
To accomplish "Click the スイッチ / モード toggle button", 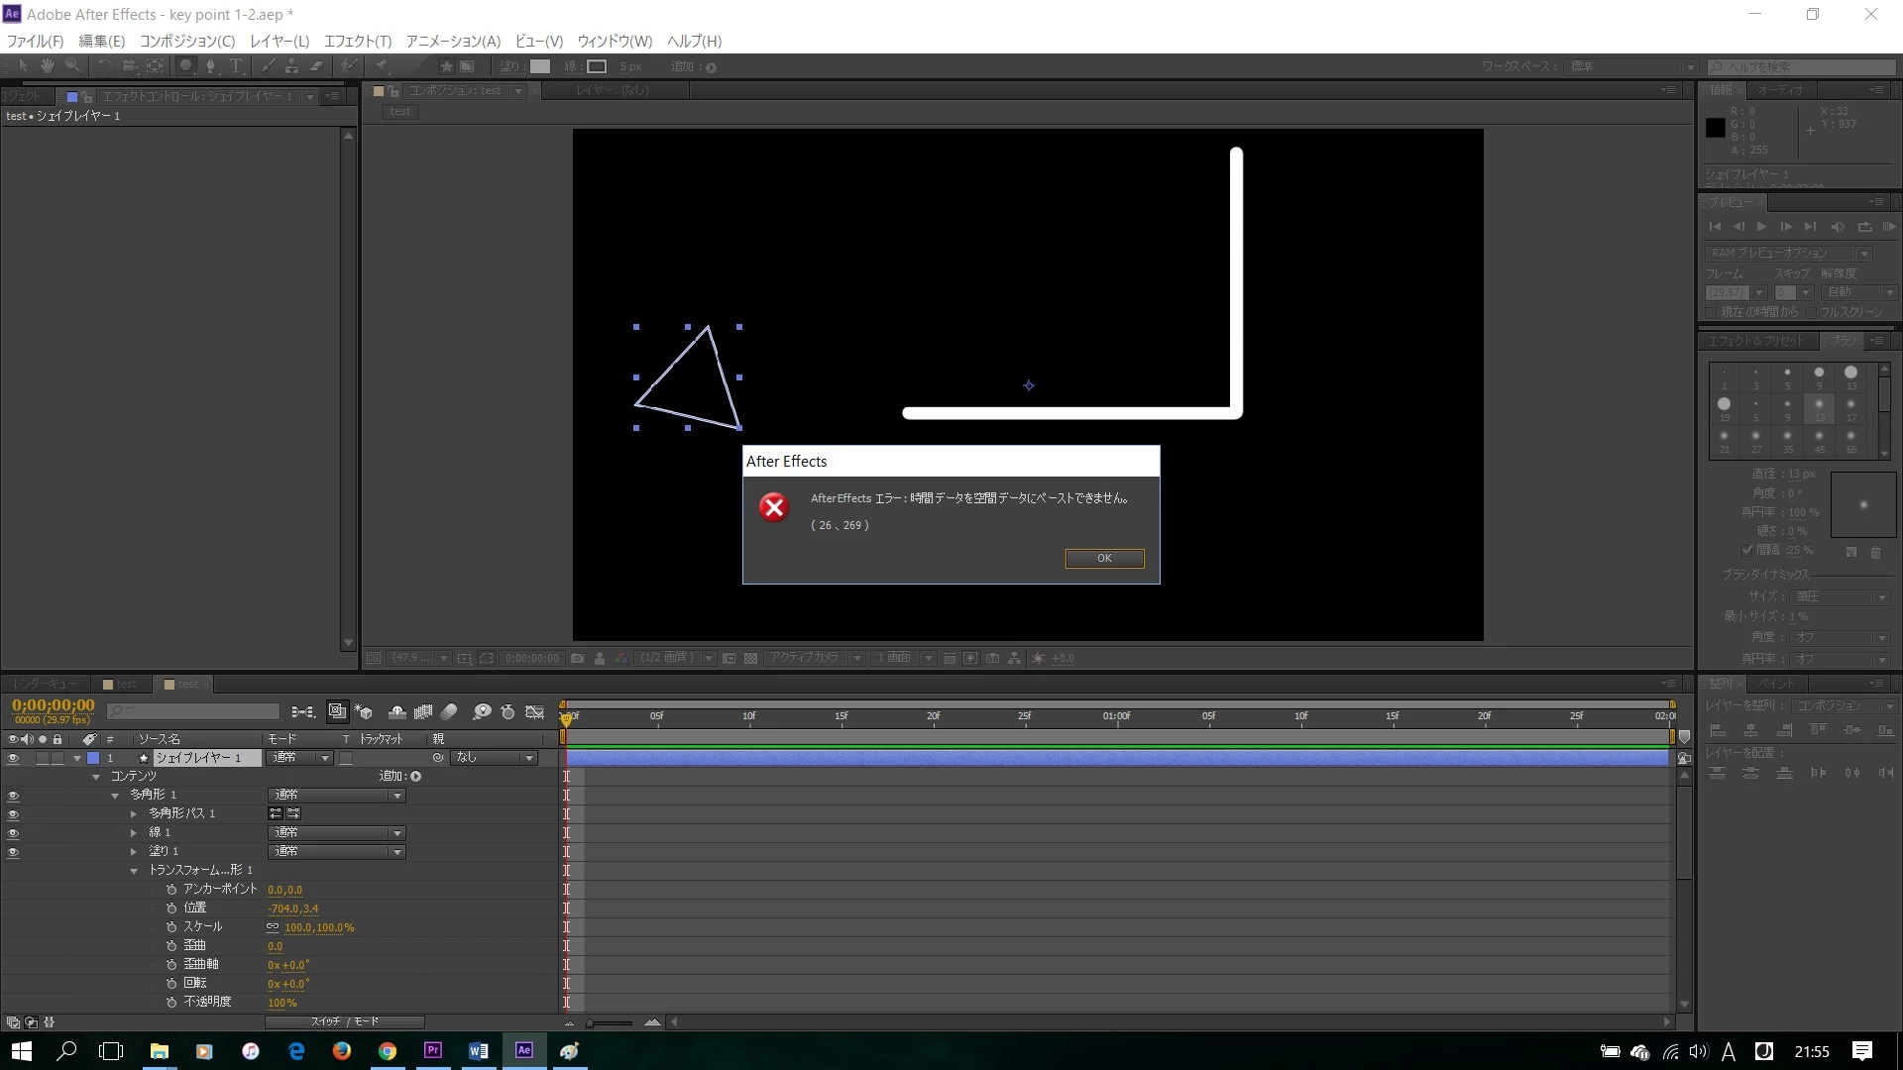I will [x=344, y=1021].
